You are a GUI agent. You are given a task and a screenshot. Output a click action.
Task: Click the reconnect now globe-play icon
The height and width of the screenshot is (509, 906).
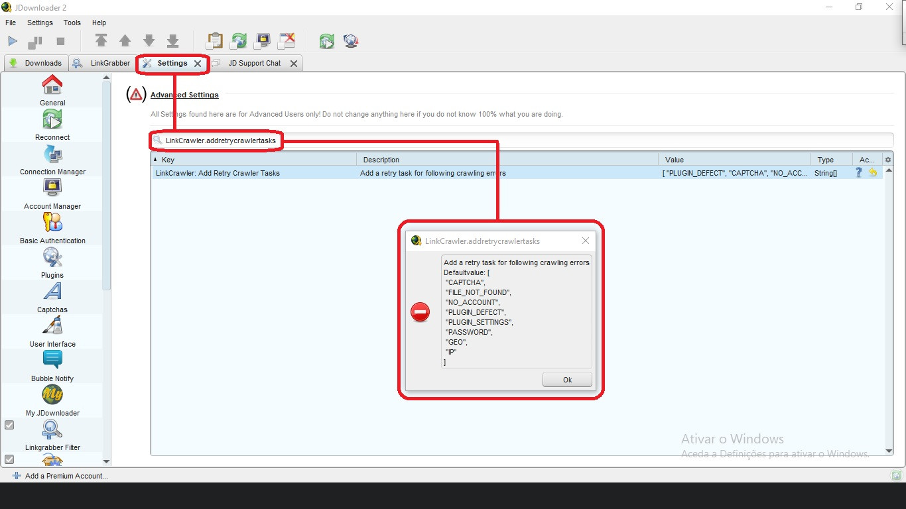click(x=326, y=41)
